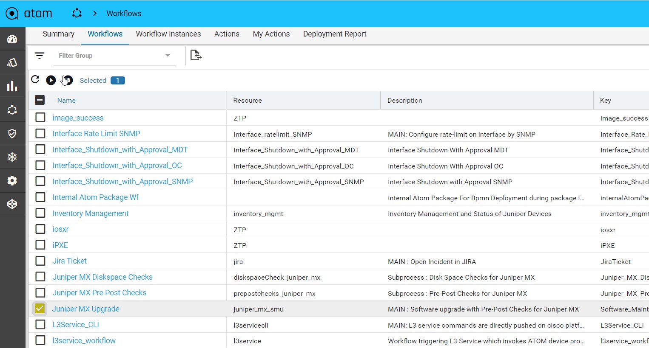Check the Inventory Management checkbox
Screen dimensions: 649x348
40,213
